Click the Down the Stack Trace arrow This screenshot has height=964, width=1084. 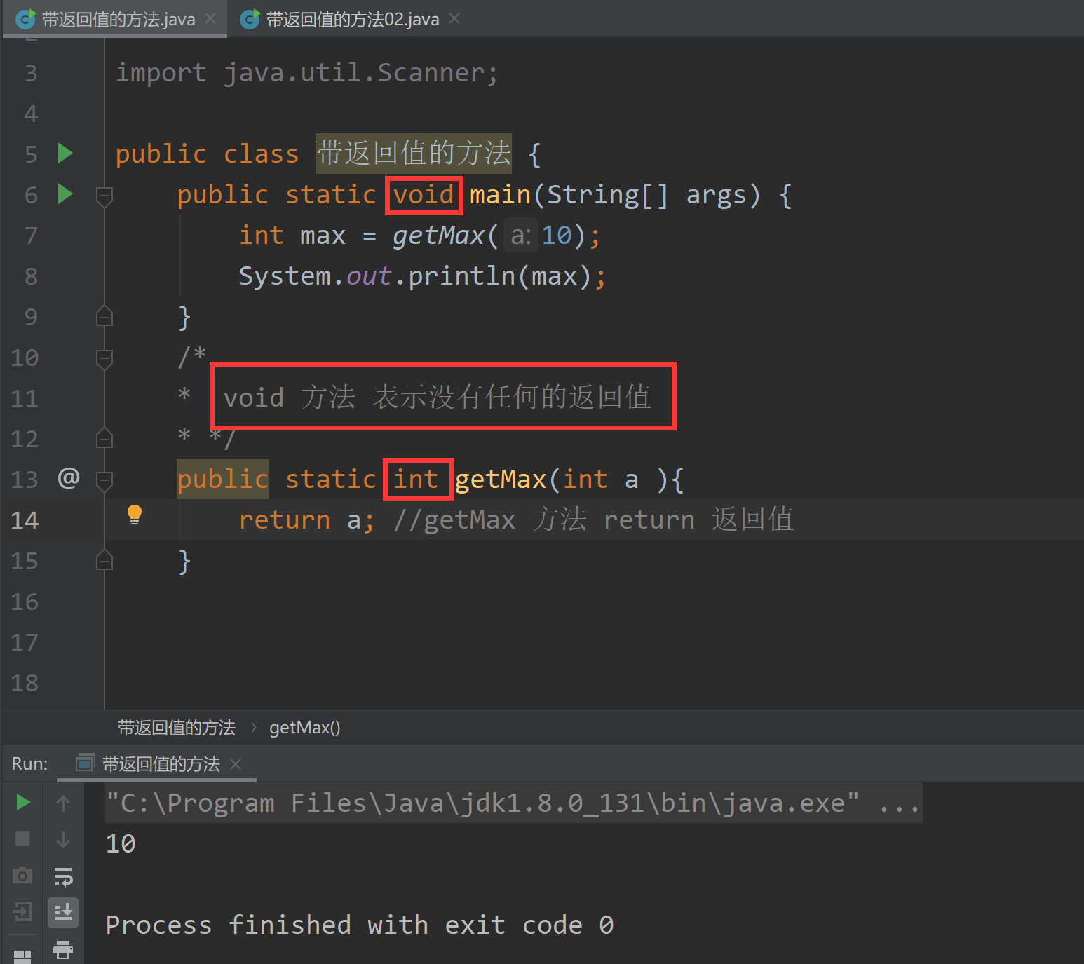click(x=63, y=839)
